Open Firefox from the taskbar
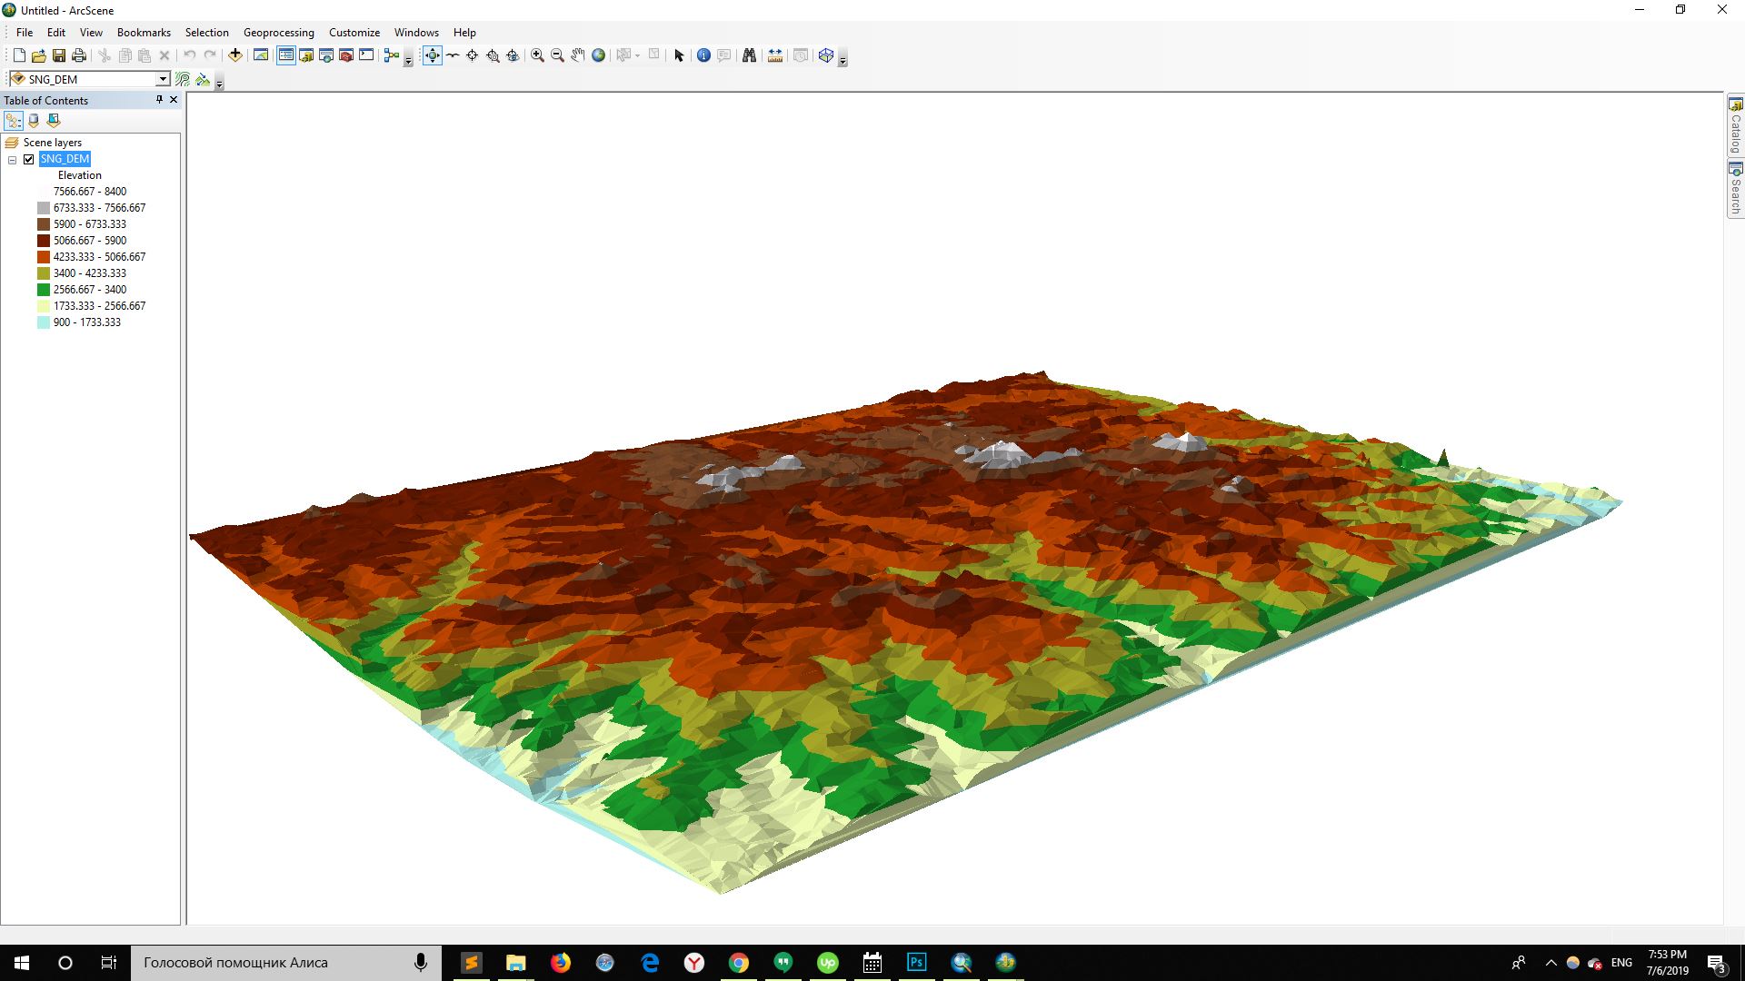This screenshot has height=981, width=1745. [x=561, y=962]
